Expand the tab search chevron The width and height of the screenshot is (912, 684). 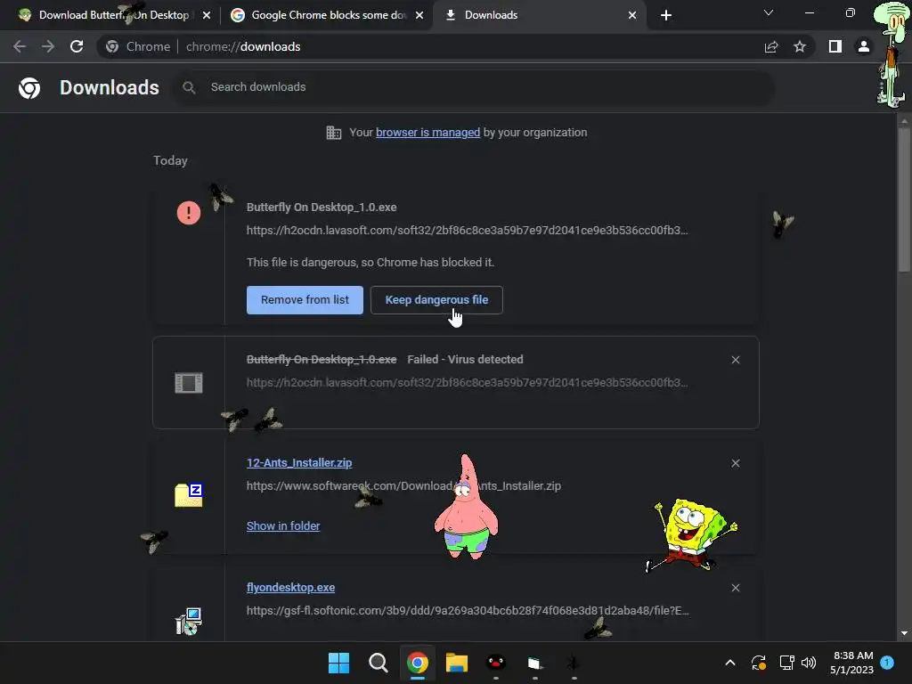(769, 12)
